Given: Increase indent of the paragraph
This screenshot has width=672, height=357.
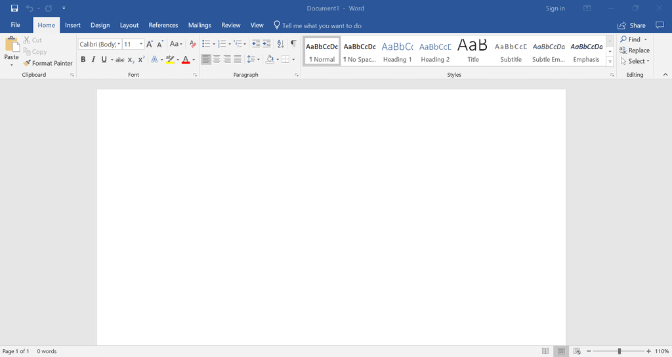Looking at the screenshot, I should 266,44.
